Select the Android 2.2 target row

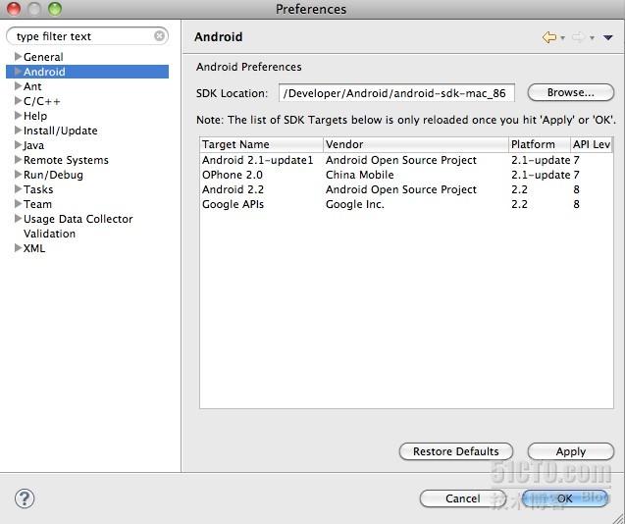406,189
